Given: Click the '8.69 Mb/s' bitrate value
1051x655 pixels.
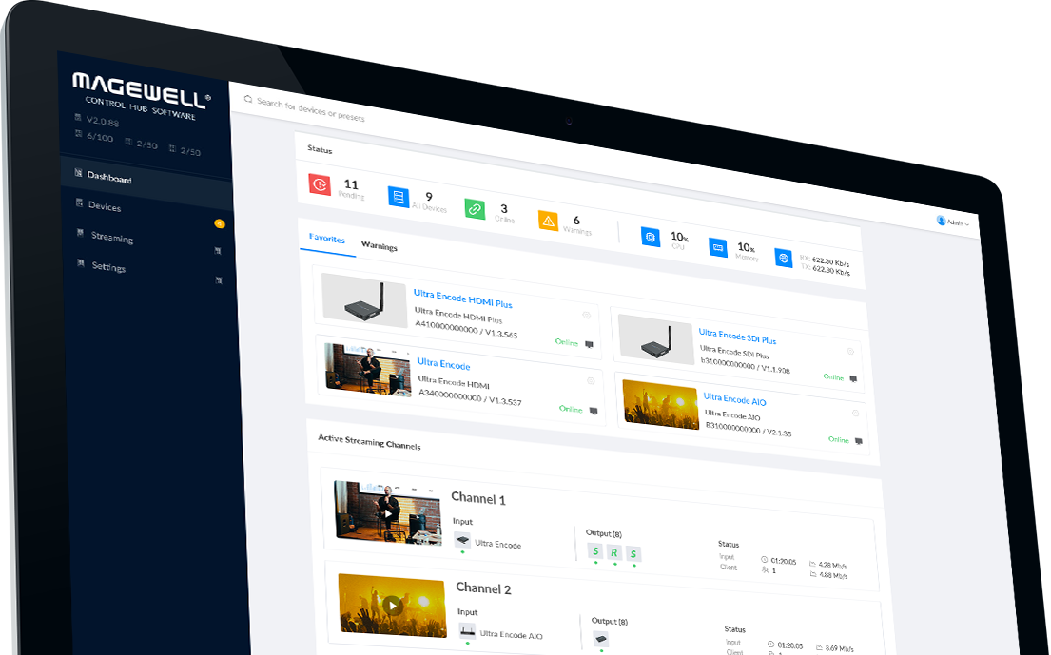Looking at the screenshot, I should (x=839, y=648).
